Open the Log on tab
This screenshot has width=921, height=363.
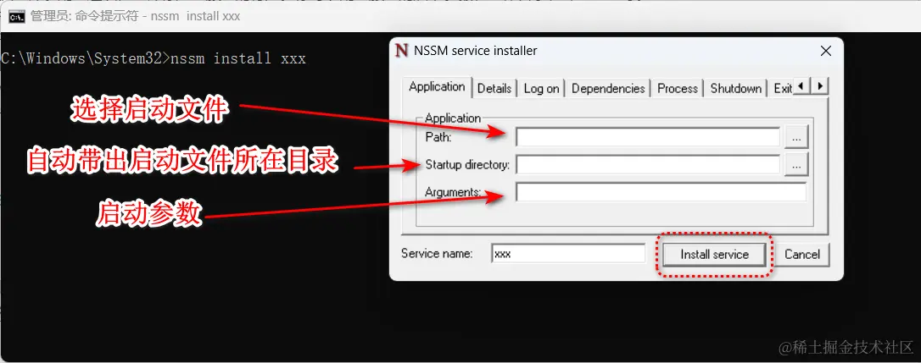click(541, 89)
